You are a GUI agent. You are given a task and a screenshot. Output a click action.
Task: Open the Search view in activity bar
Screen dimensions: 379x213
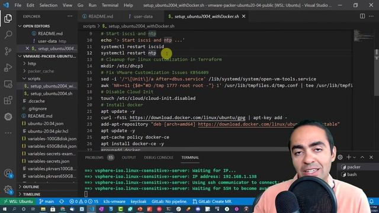tap(8, 34)
